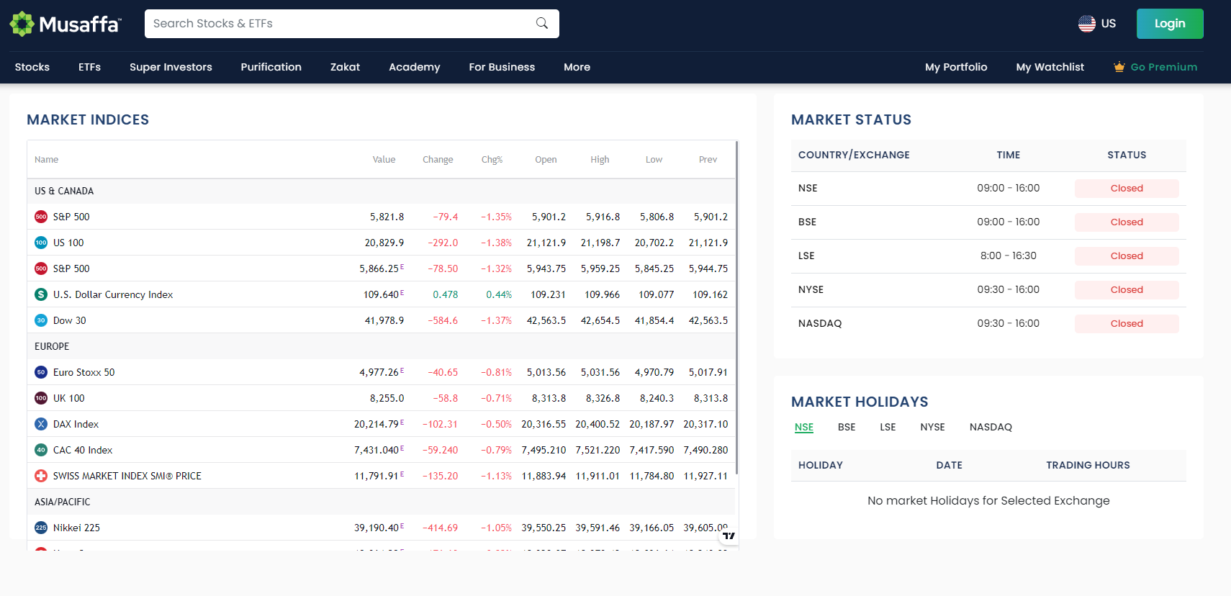Click the US flag icon
The height and width of the screenshot is (596, 1231).
pyautogui.click(x=1086, y=24)
